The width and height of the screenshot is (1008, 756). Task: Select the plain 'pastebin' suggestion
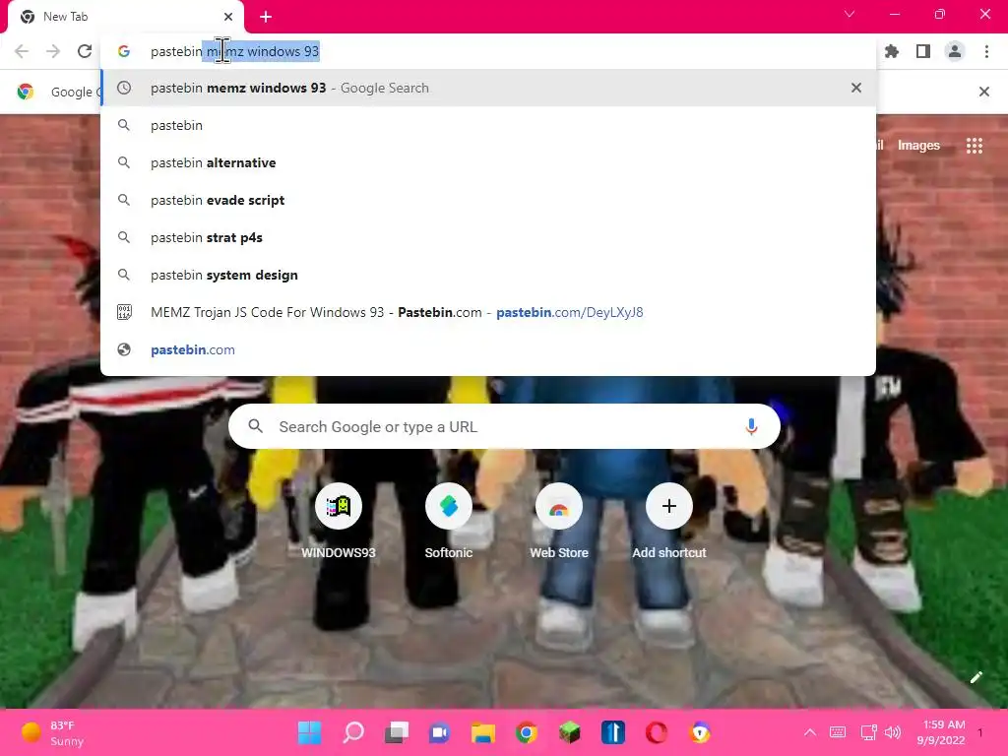coord(488,125)
